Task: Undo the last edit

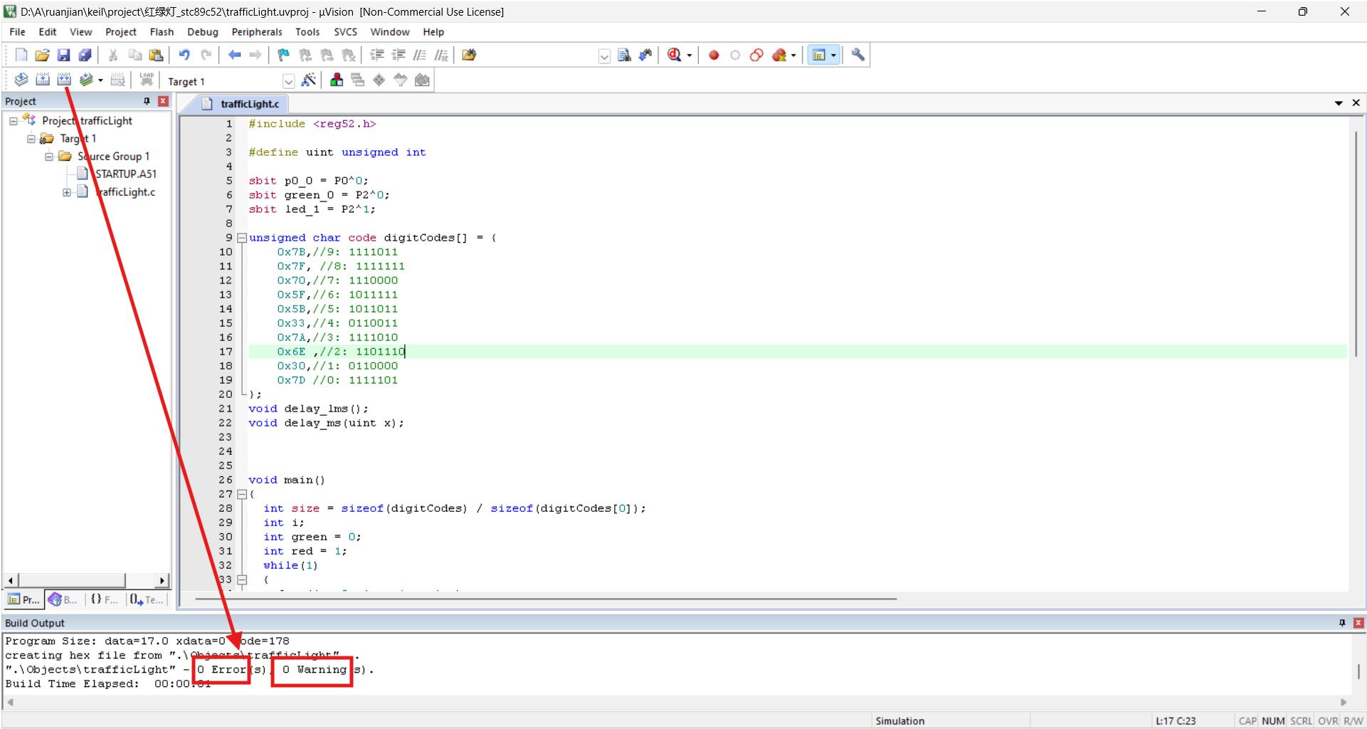Action: [184, 55]
